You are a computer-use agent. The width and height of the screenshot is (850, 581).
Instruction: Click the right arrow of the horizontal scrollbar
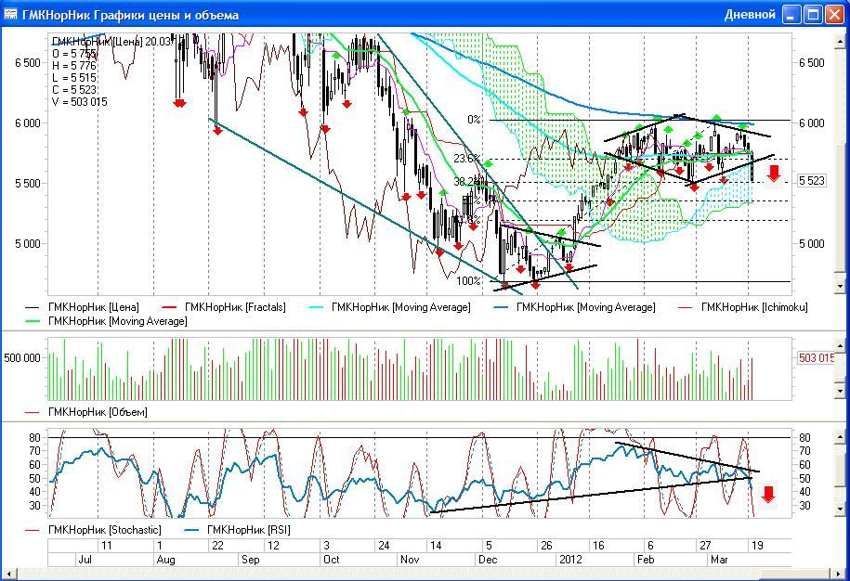tap(840, 574)
